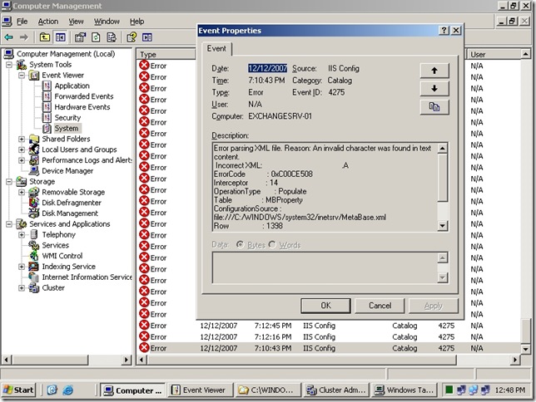Image resolution: width=536 pixels, height=402 pixels.
Task: Switch to C:\WINDO... taskbar button
Action: (268, 390)
